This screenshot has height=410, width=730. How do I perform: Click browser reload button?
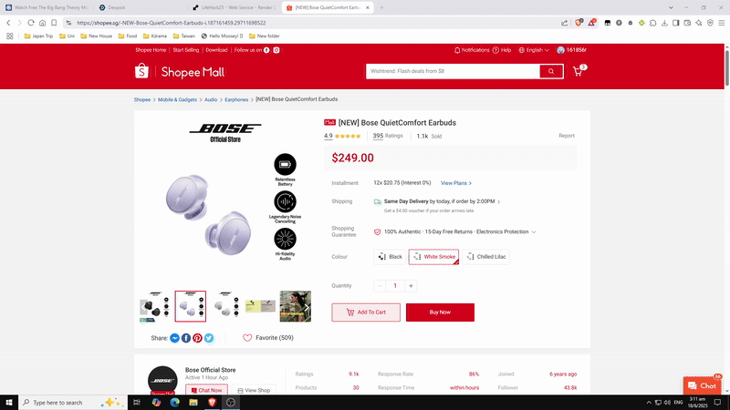point(31,23)
